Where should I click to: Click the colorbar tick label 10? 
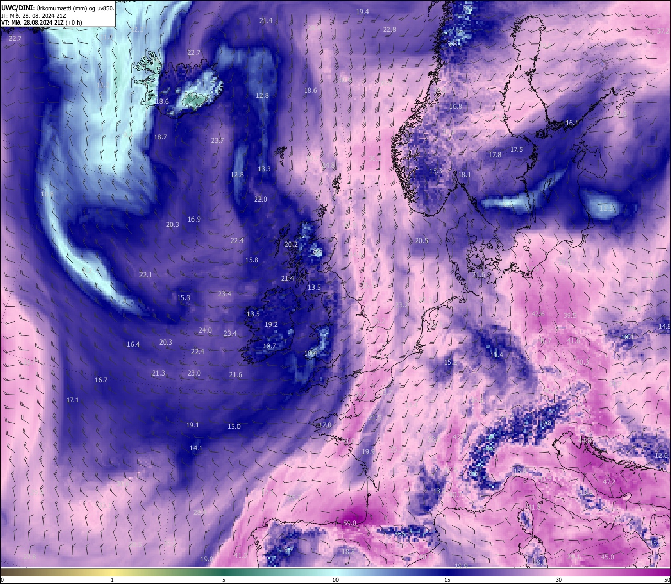coord(335,580)
